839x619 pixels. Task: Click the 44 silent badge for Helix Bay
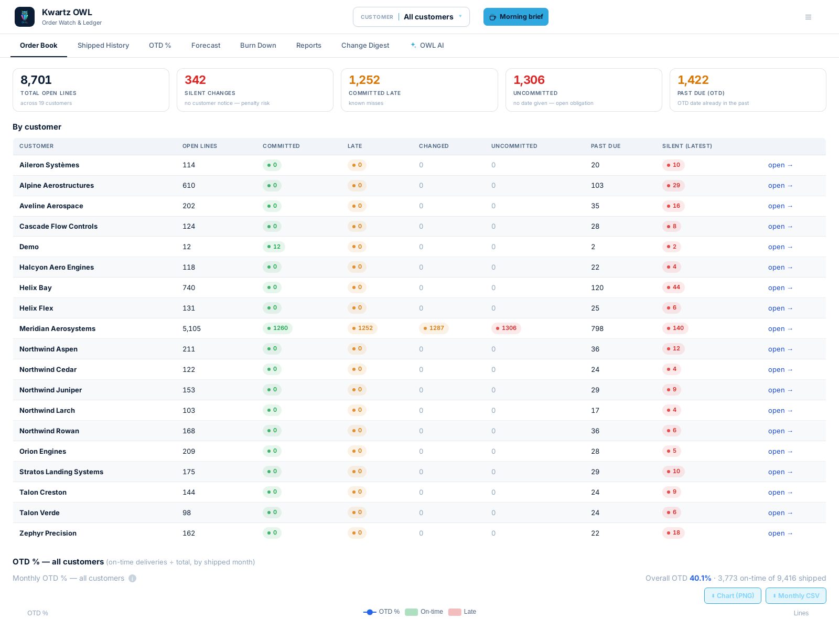click(673, 287)
